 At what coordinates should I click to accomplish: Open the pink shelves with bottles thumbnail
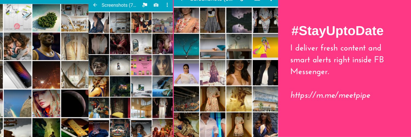[x=141, y=65]
